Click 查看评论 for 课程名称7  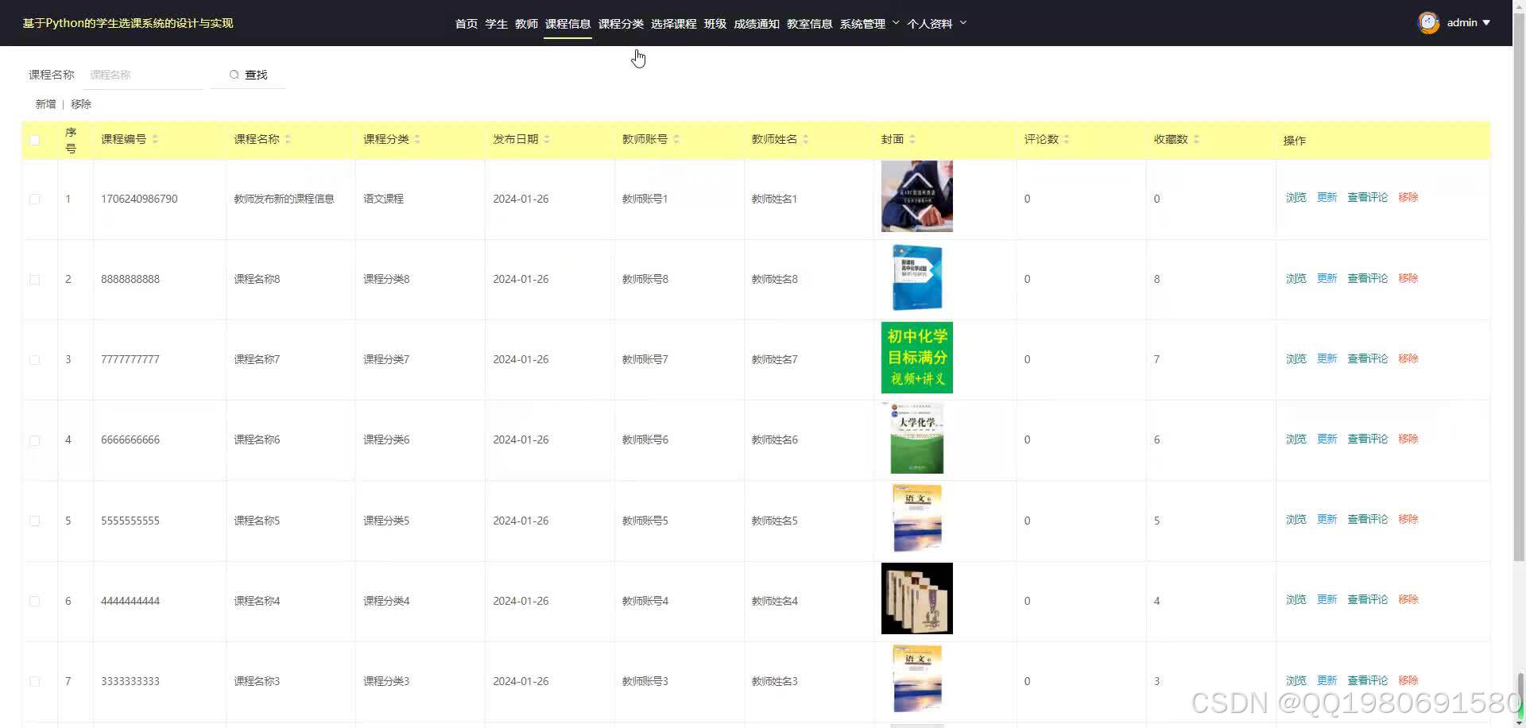coord(1368,358)
